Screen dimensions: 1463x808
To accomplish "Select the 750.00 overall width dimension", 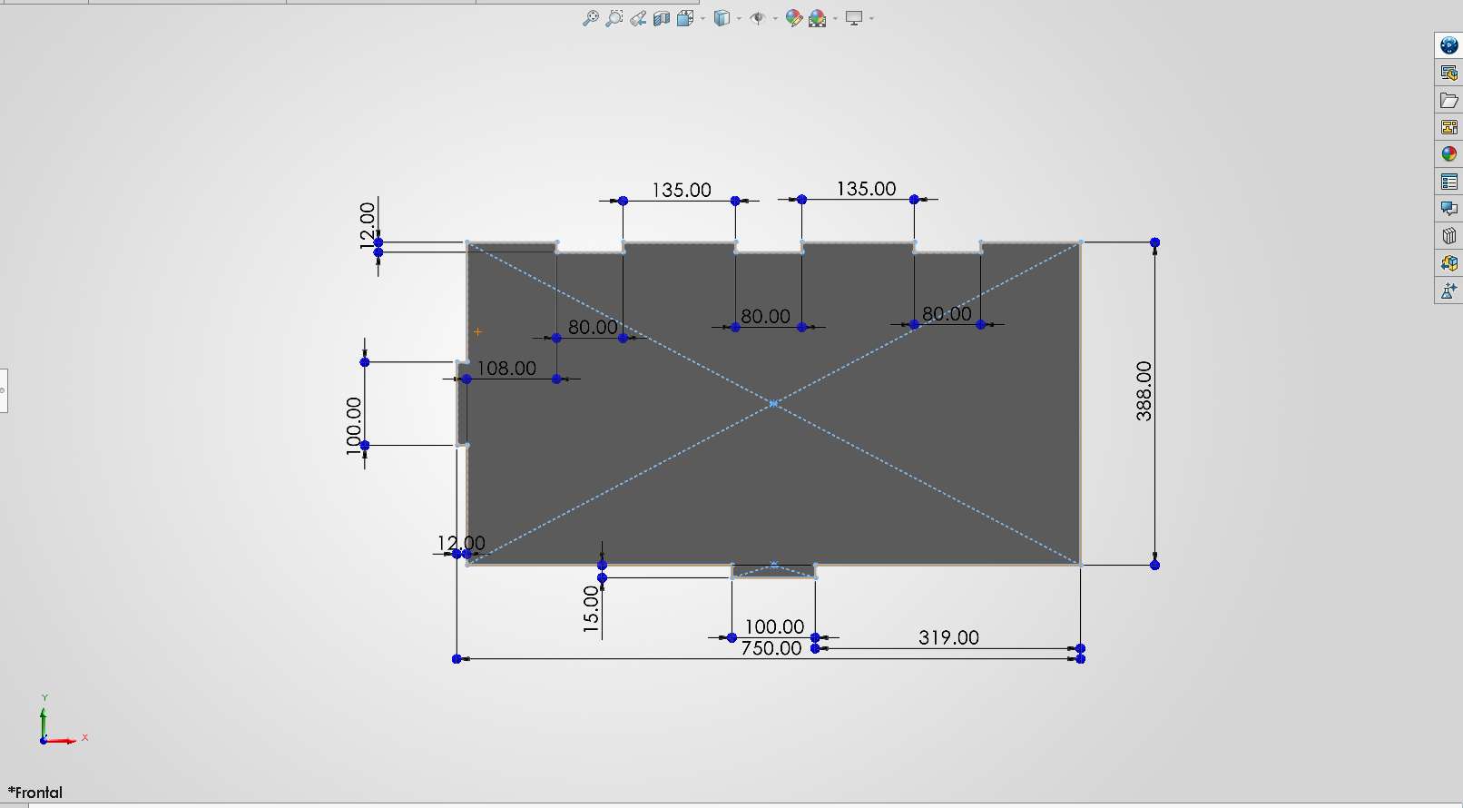I will (771, 648).
